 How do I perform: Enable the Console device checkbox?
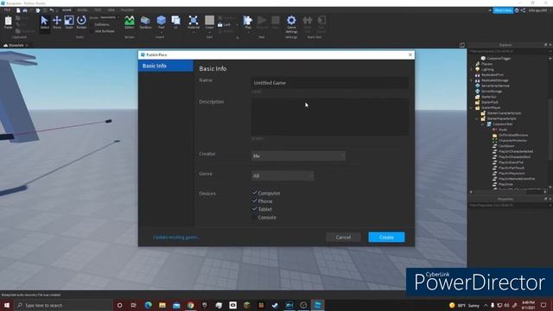coord(255,217)
